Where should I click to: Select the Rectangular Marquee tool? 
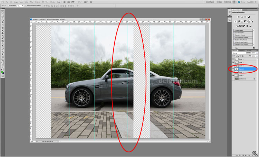tap(2, 14)
